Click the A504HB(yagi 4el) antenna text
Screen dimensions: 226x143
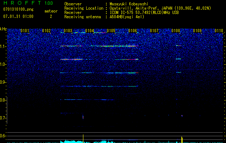[x=127, y=17]
